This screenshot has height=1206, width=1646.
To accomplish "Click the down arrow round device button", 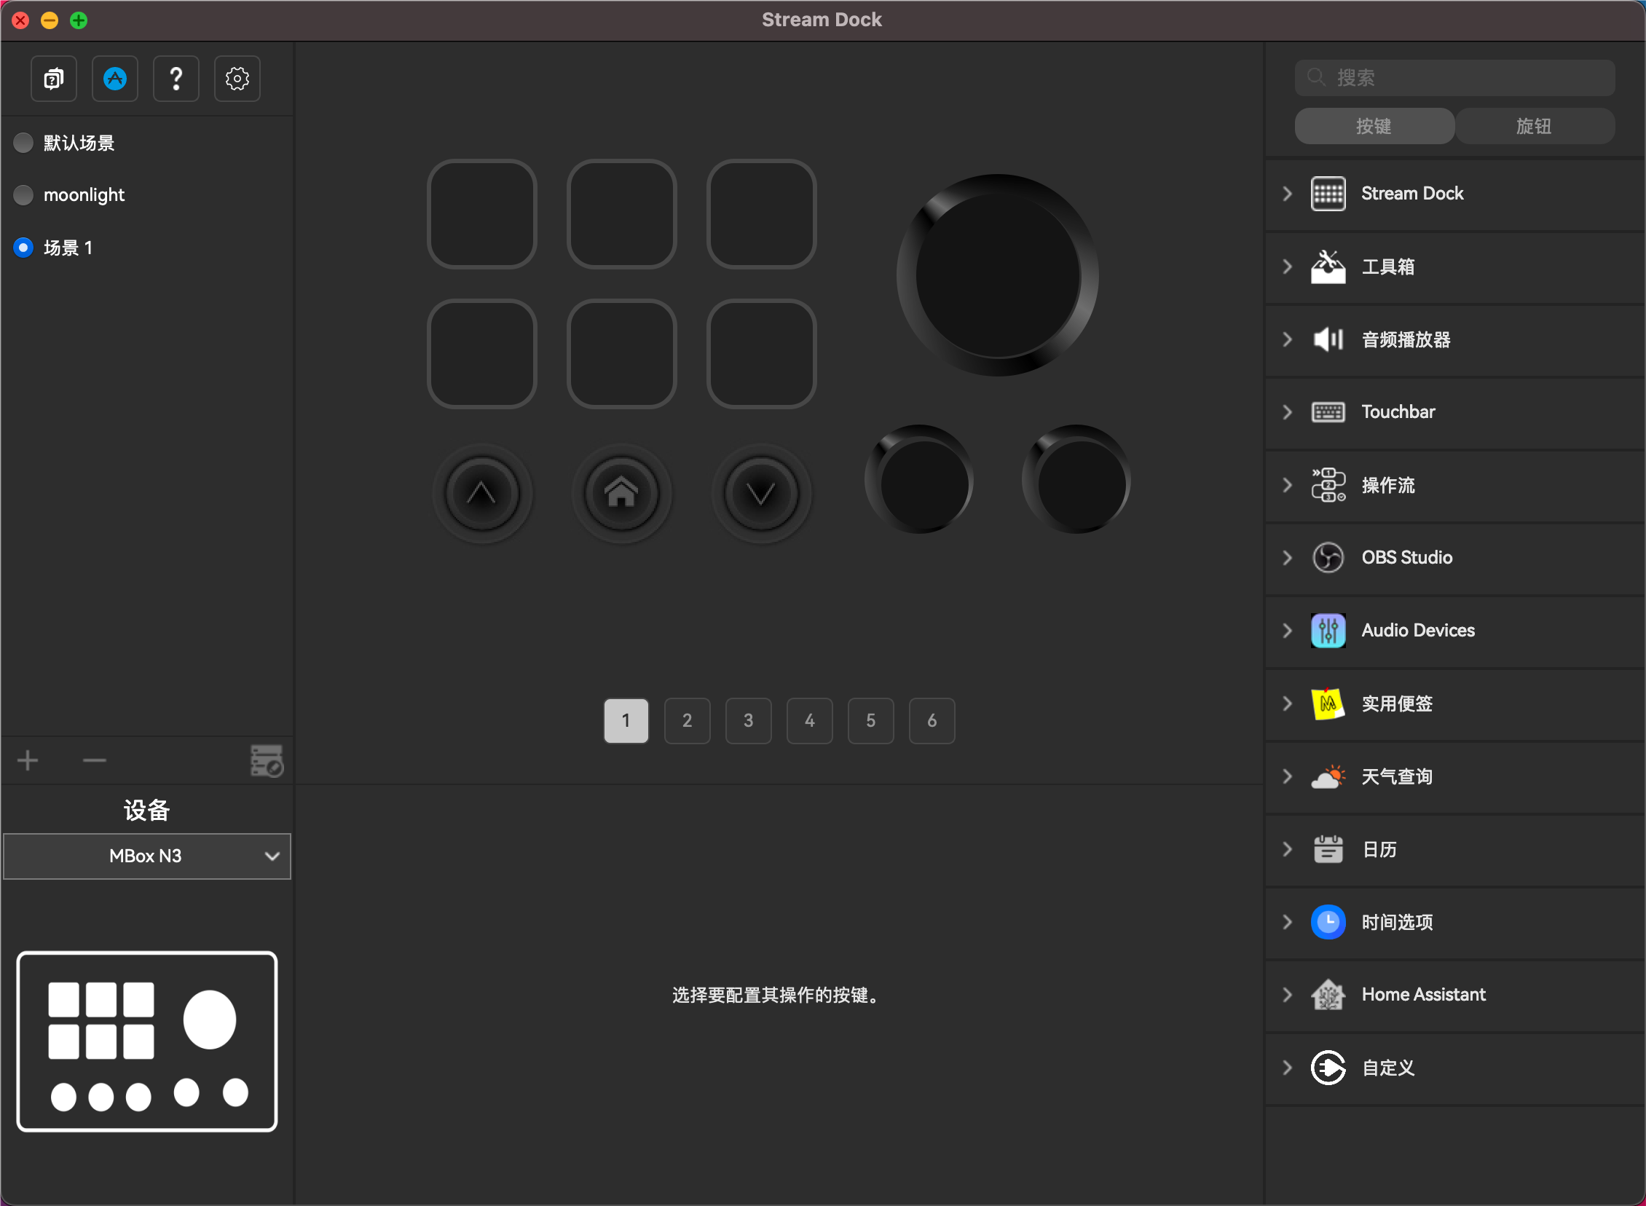I will [x=761, y=494].
